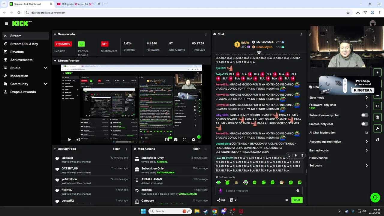Click Filter in Mod Actions

point(196,149)
